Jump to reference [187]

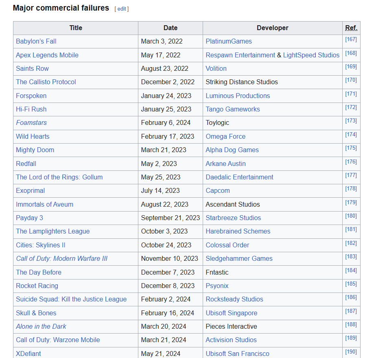[x=351, y=311]
